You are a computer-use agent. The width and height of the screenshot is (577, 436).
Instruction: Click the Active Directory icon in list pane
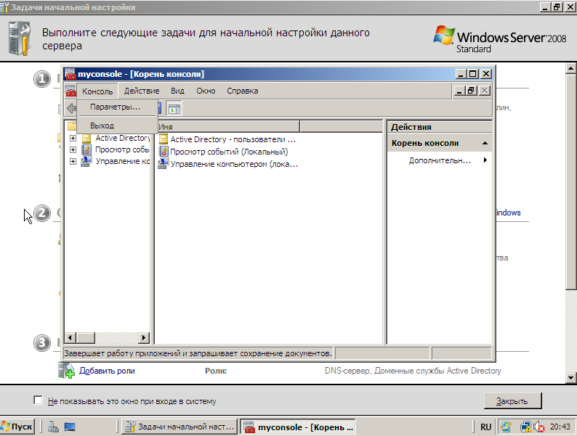(164, 139)
